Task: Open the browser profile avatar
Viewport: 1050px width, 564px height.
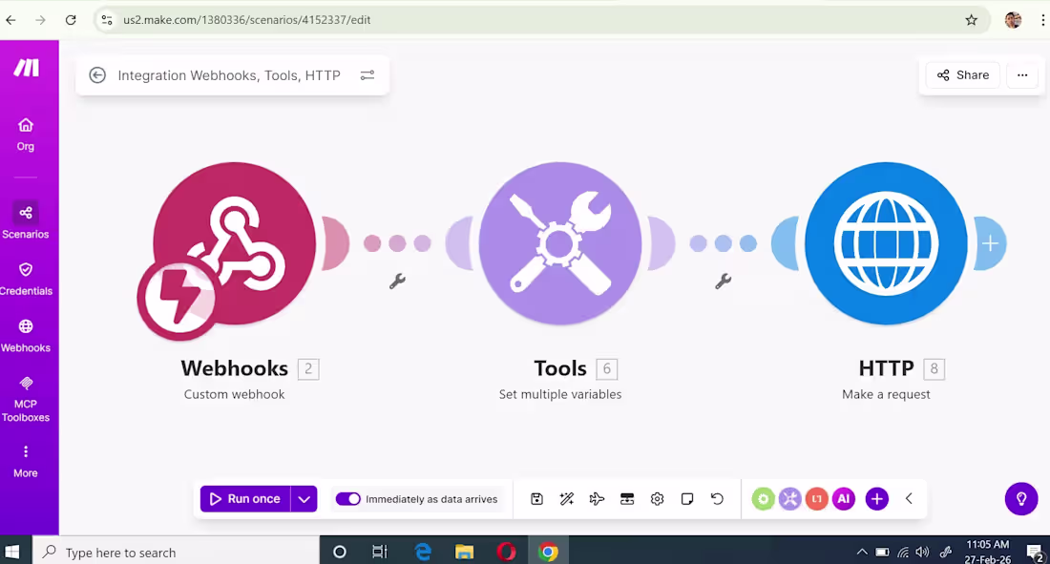Action: click(x=1013, y=20)
